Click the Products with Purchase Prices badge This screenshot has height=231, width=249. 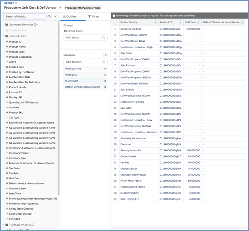tap(83, 8)
